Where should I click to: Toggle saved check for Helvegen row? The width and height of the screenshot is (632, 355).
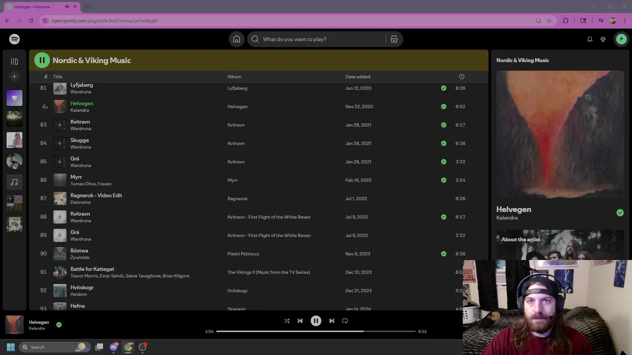click(x=443, y=106)
